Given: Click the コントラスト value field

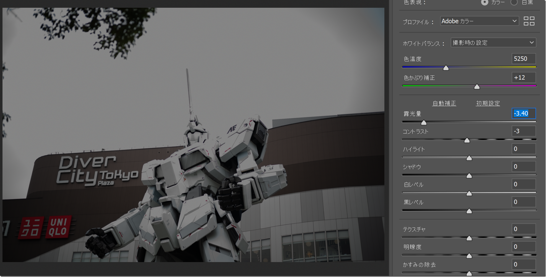Looking at the screenshot, I should pos(524,131).
